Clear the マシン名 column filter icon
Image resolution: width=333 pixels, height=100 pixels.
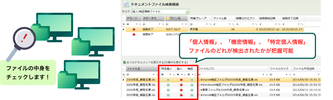(186, 24)
